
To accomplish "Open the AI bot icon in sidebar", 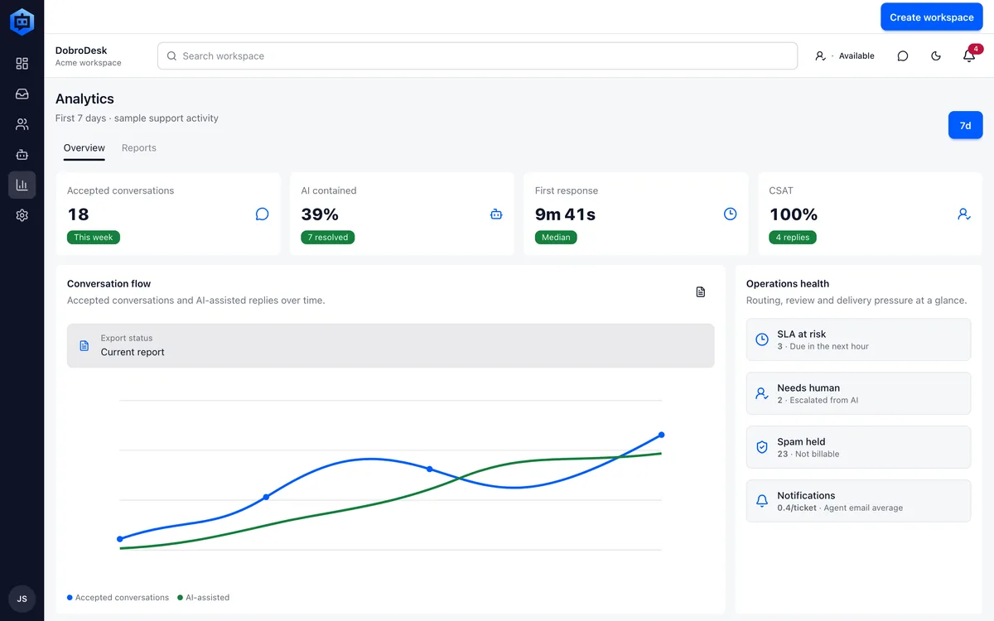I will tap(22, 155).
